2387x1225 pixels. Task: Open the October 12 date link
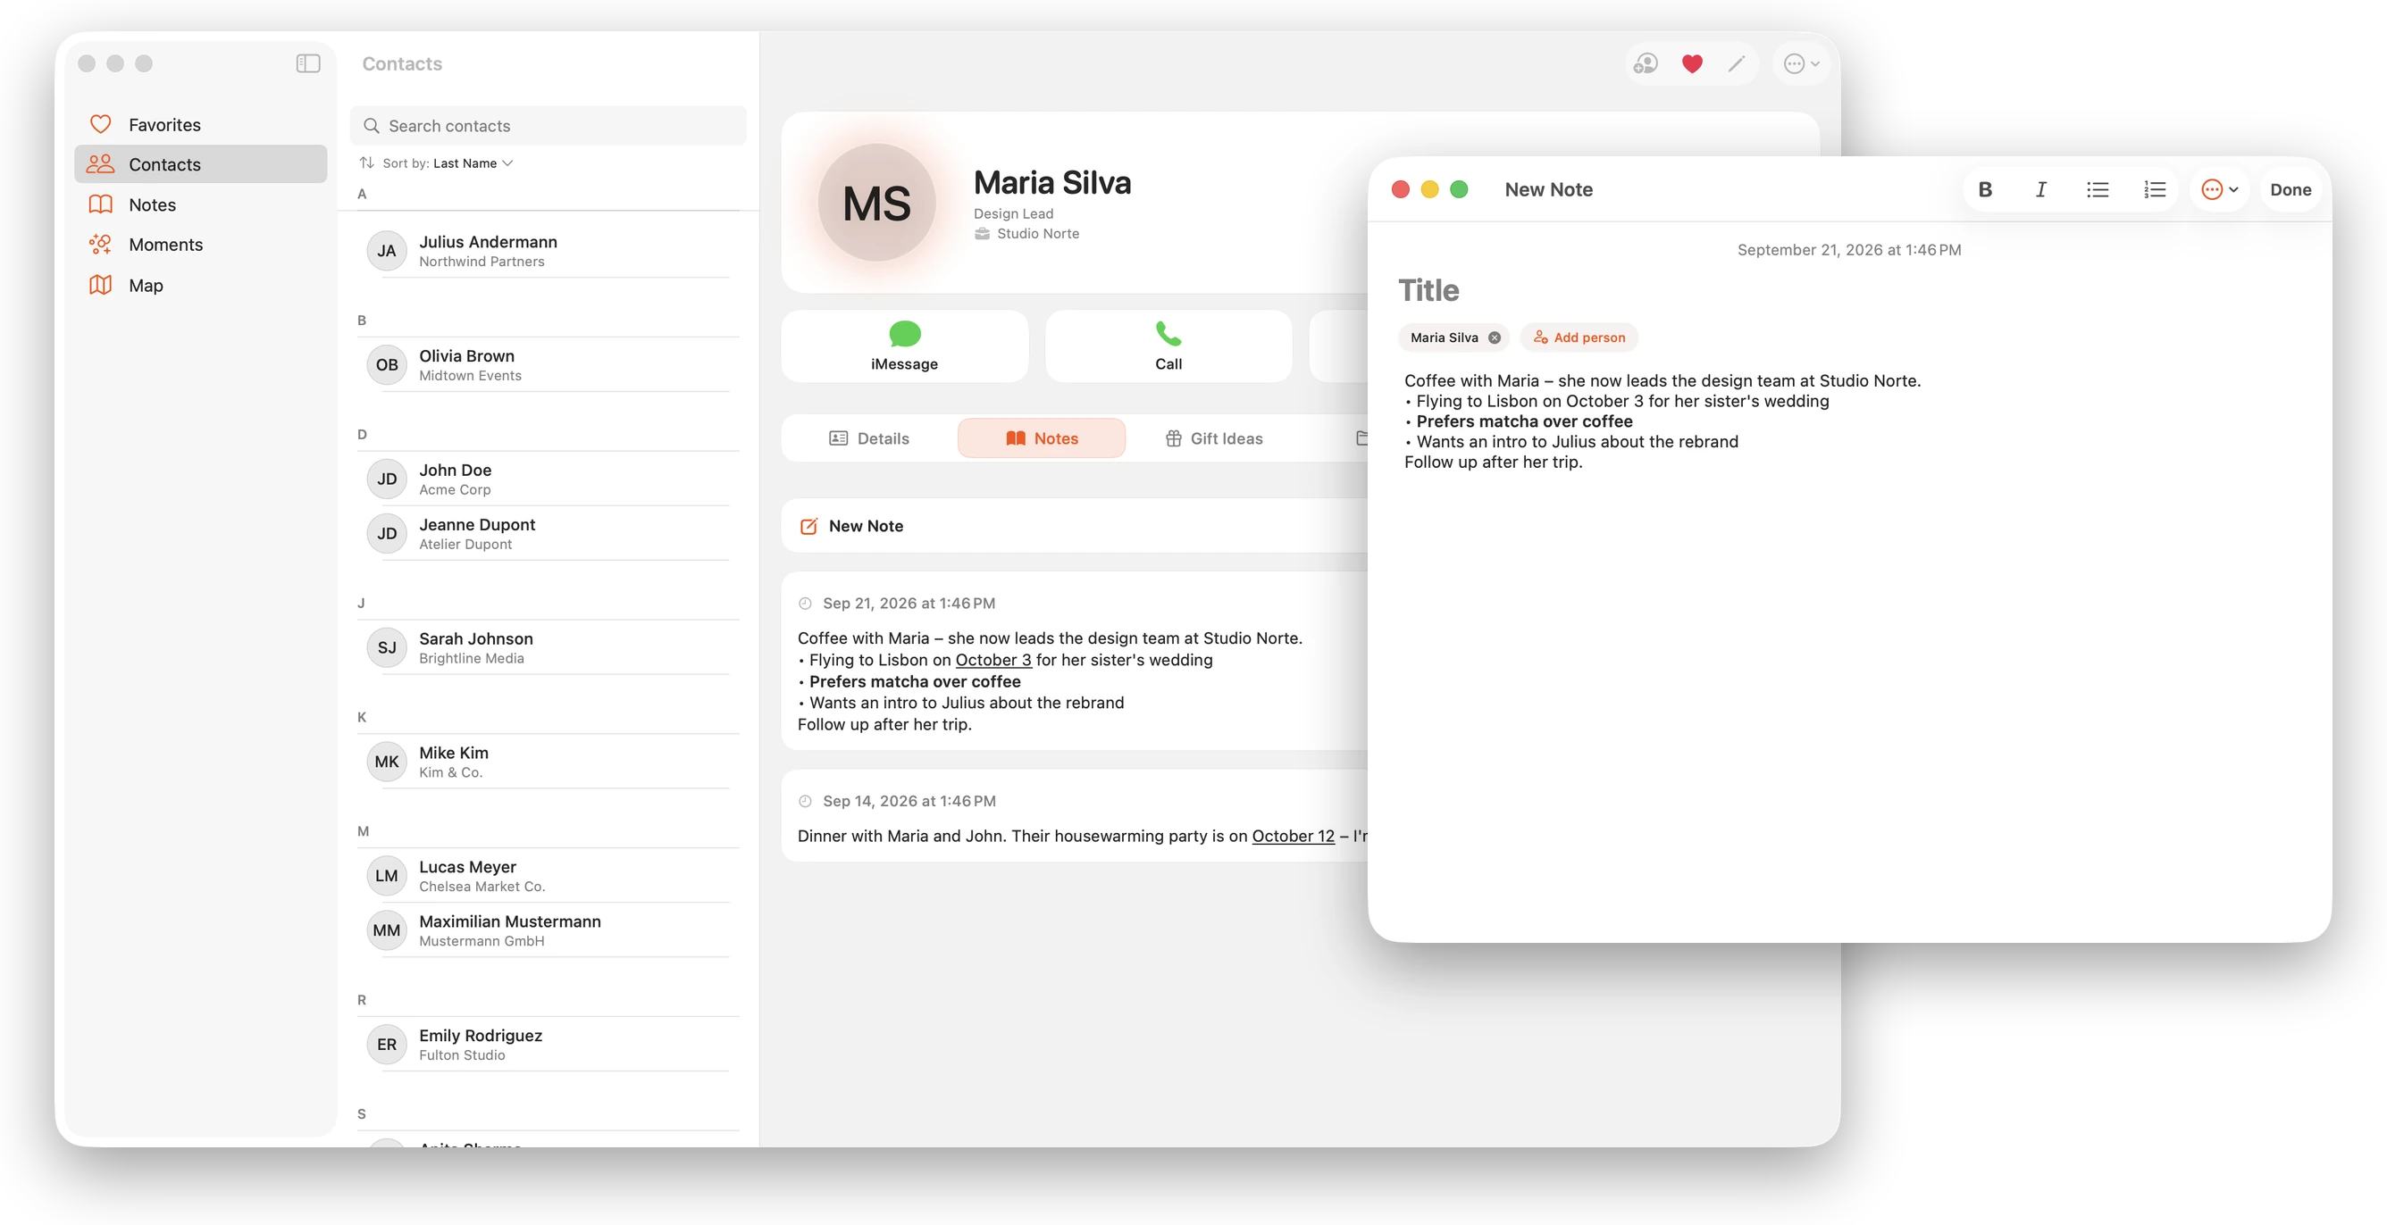(1293, 835)
